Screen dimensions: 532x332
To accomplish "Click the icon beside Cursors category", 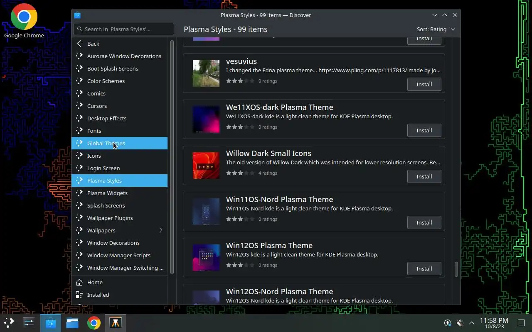I will (79, 106).
